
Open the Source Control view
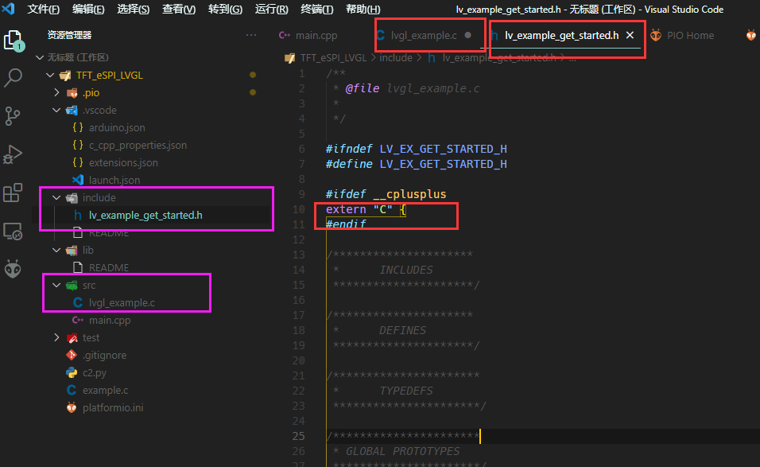[13, 116]
